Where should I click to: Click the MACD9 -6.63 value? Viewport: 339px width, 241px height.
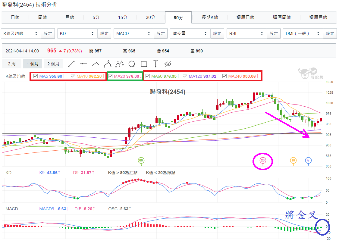54,209
